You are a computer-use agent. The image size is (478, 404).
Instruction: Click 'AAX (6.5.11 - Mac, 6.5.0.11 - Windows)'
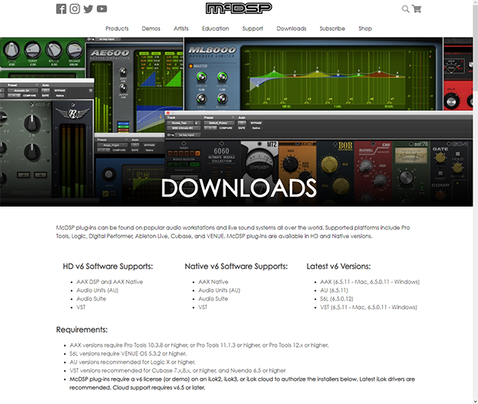point(370,281)
